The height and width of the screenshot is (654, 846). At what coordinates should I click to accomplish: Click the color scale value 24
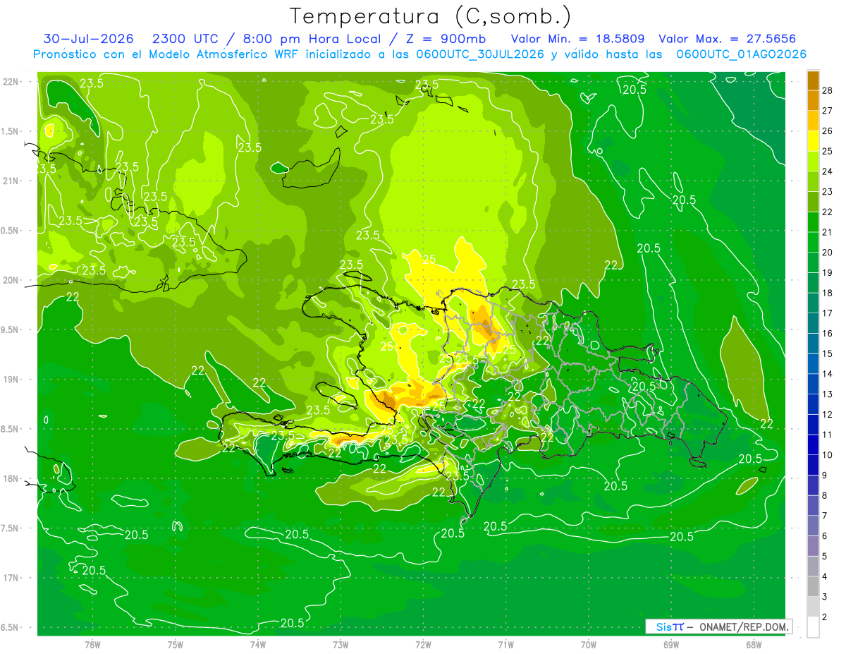[828, 171]
